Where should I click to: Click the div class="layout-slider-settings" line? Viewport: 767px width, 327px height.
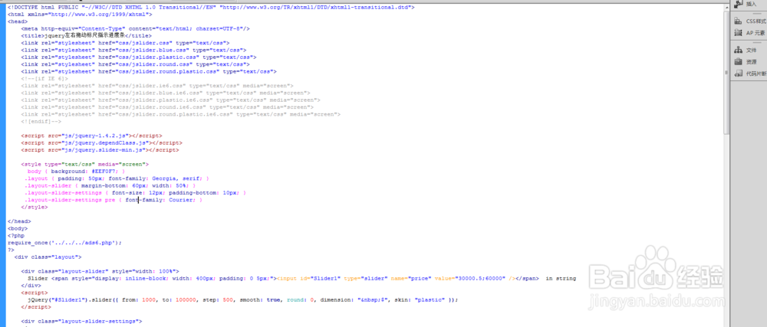81,321
